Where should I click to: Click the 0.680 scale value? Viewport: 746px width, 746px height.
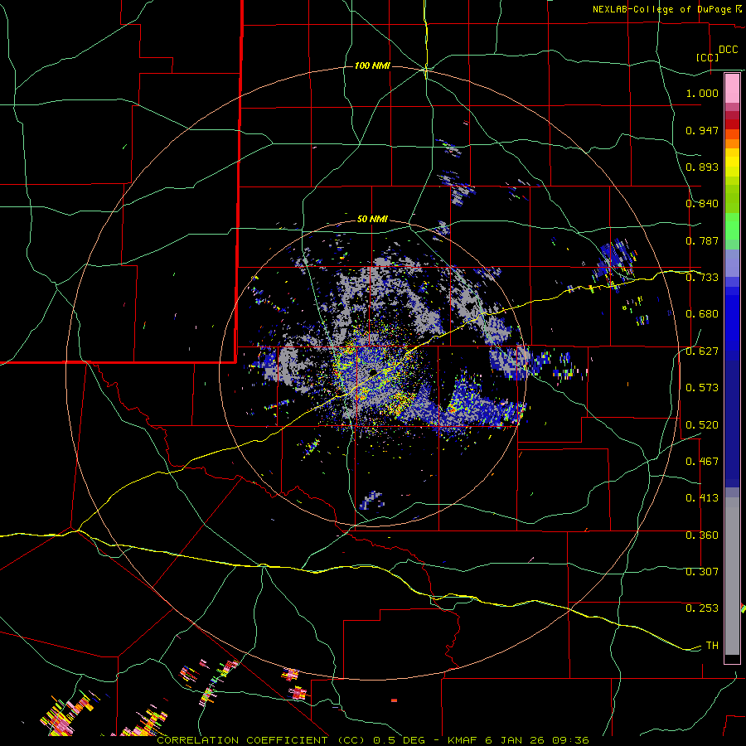tap(702, 314)
